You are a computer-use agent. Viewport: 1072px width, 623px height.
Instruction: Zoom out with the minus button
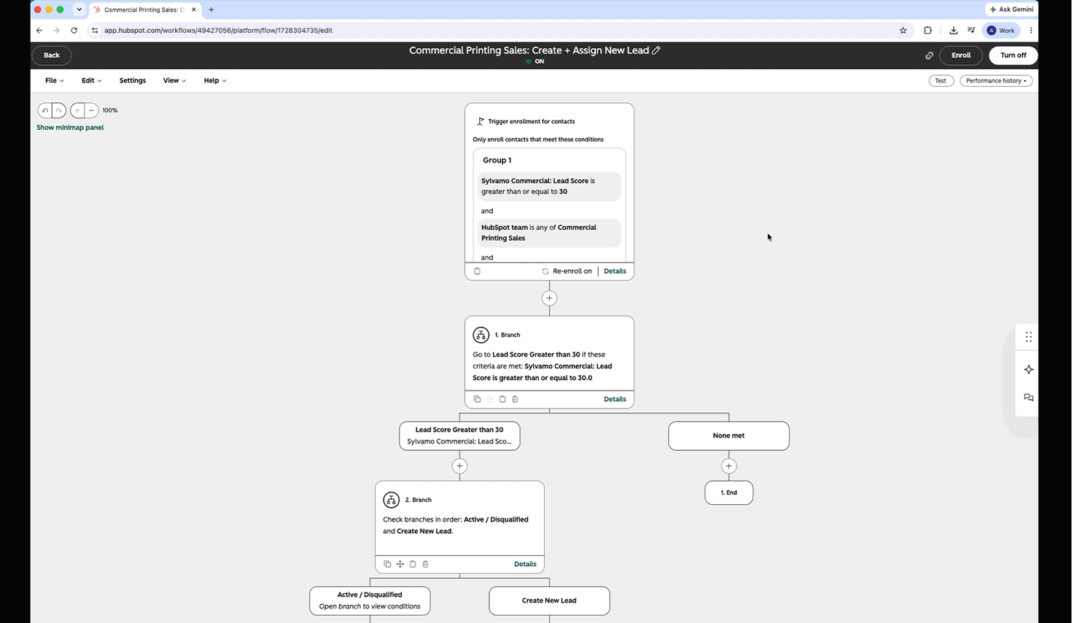coord(91,110)
